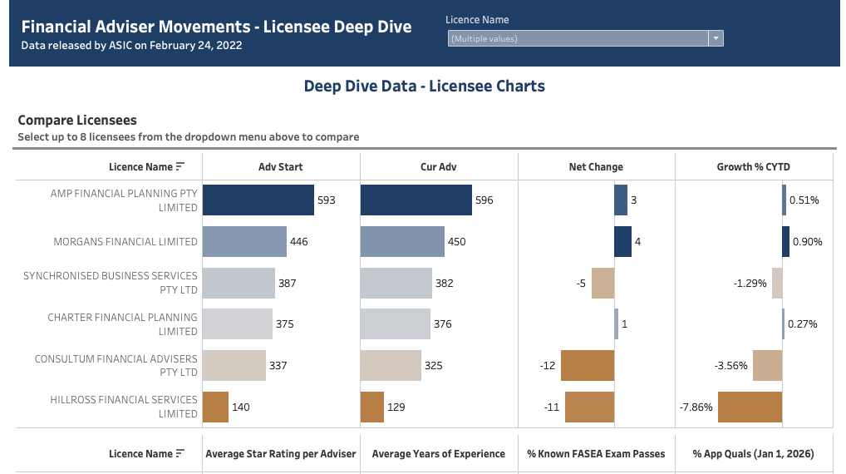Viewport: 846px width, 474px height.
Task: Select the Growth % CYTD column header
Action: 754,167
